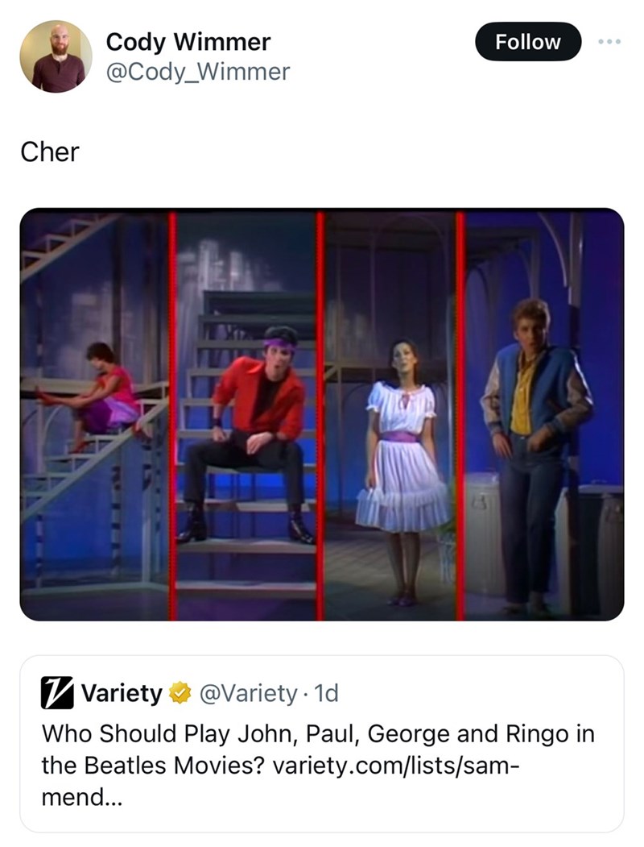Click the Variety logo icon
644x847 pixels.
[x=57, y=693]
